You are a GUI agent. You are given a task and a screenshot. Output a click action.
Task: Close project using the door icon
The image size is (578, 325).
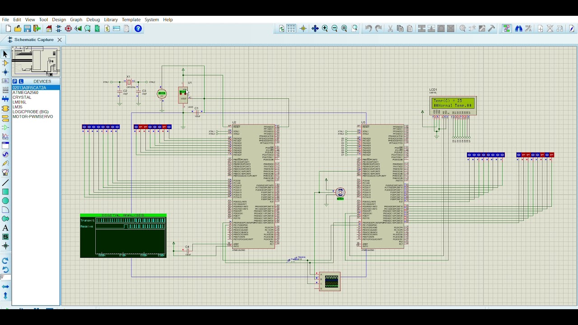[37, 28]
